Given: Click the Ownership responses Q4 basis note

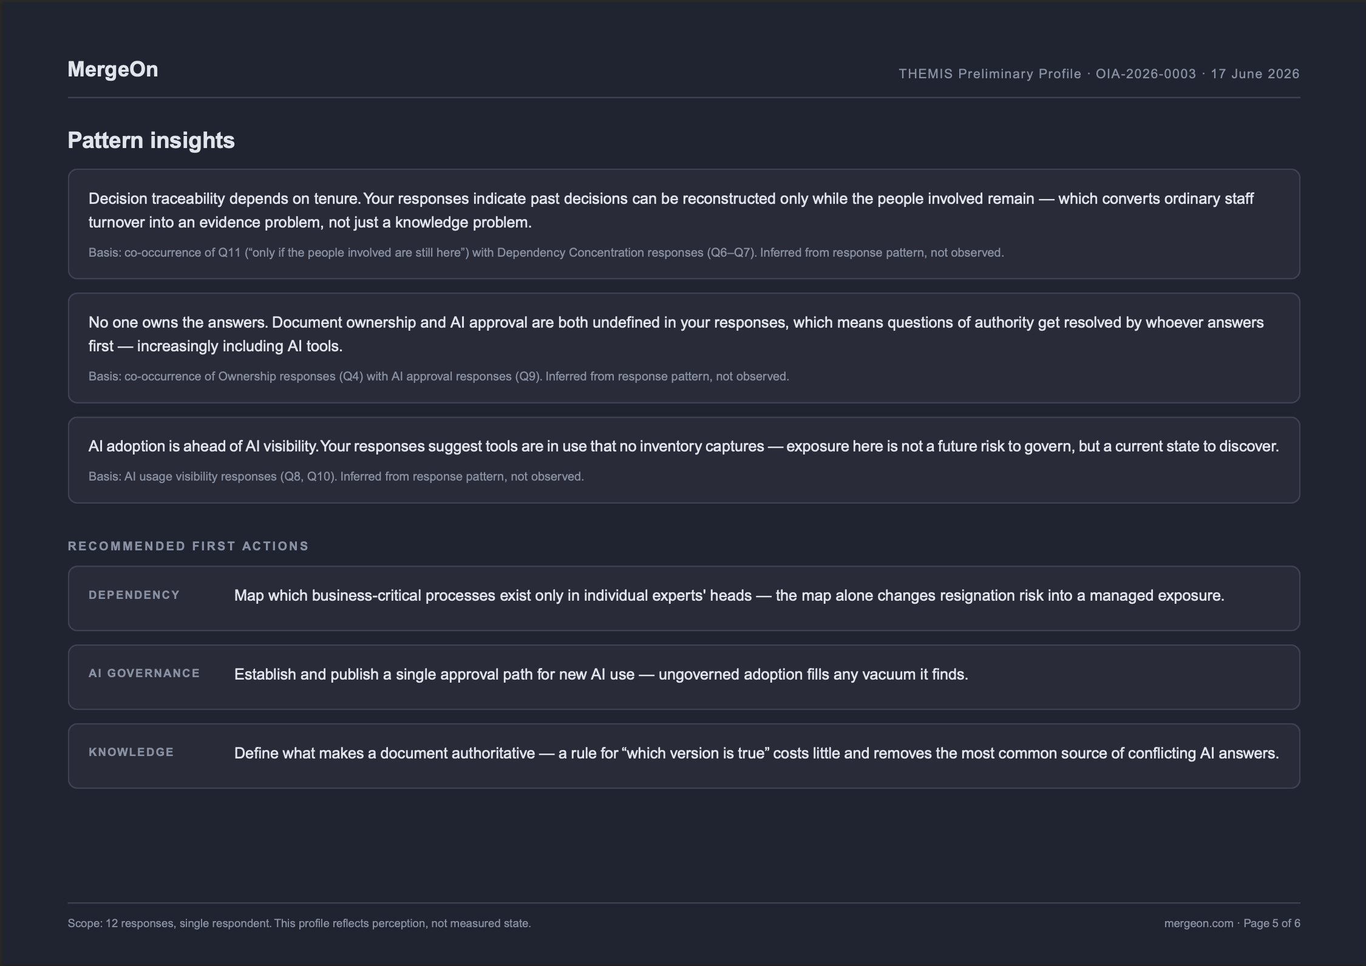Looking at the screenshot, I should click(439, 376).
